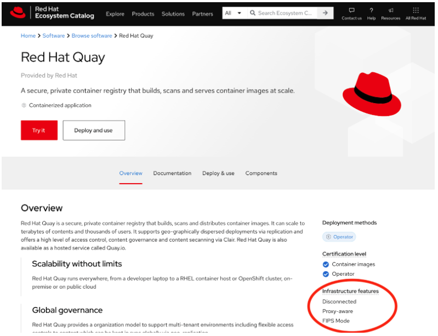This screenshot has width=438, height=336.
Task: Click the Operator deployment method badge
Action: tap(339, 237)
